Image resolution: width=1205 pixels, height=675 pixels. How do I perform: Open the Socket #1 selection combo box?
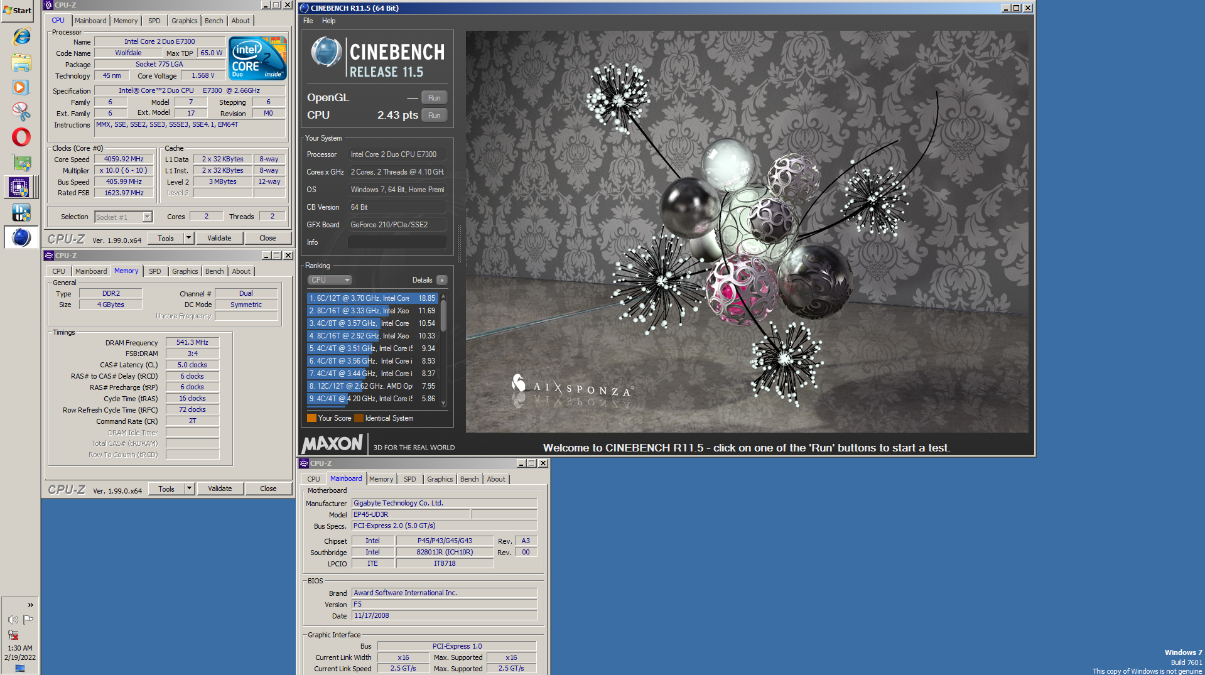click(x=124, y=217)
